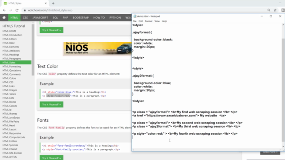Open the PHP tutorial tab
285x160 pixels.
click(65, 18)
